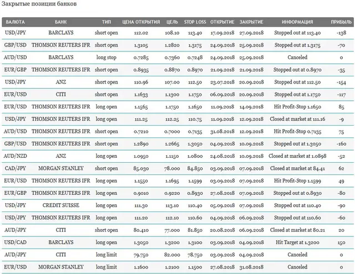Screen dimensions: 355x274
Task: Click the ПРИБЫЛЬ column header
Action: click(341, 22)
